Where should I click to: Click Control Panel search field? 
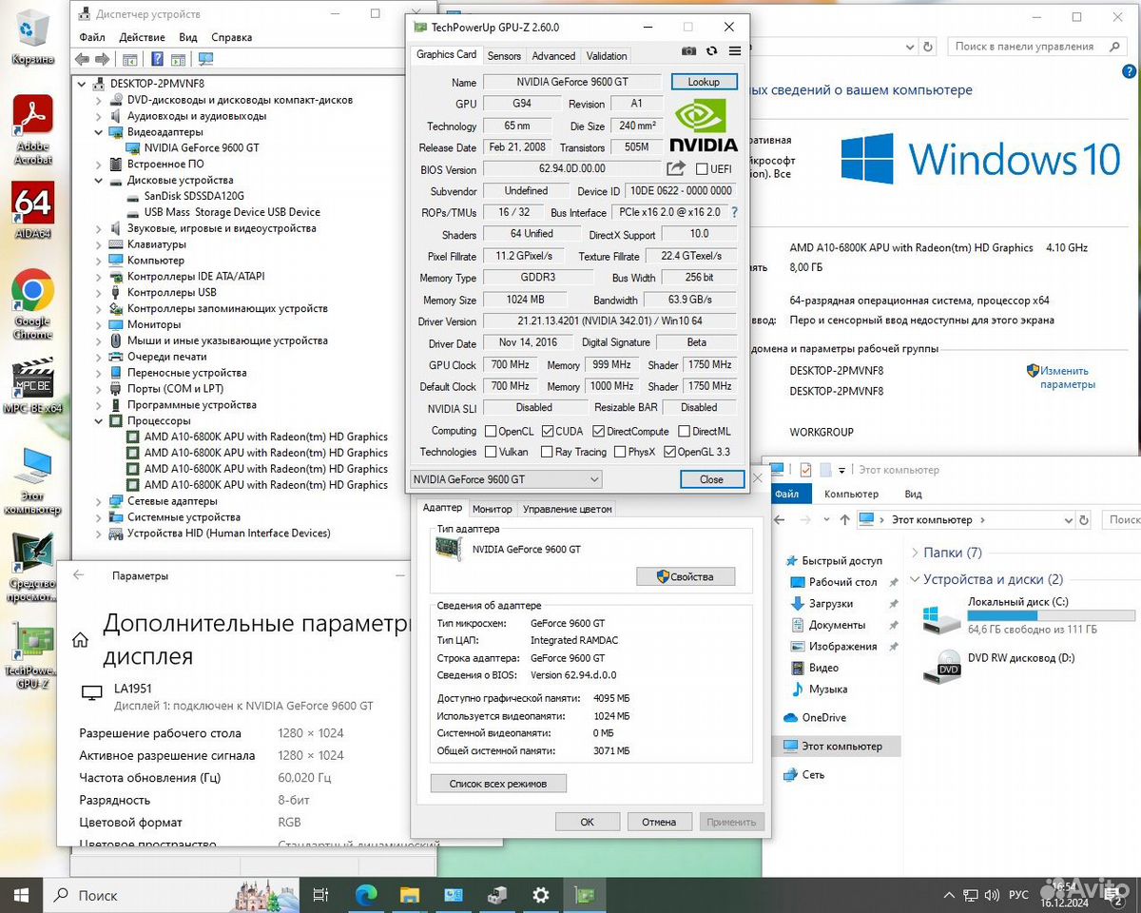point(1038,46)
